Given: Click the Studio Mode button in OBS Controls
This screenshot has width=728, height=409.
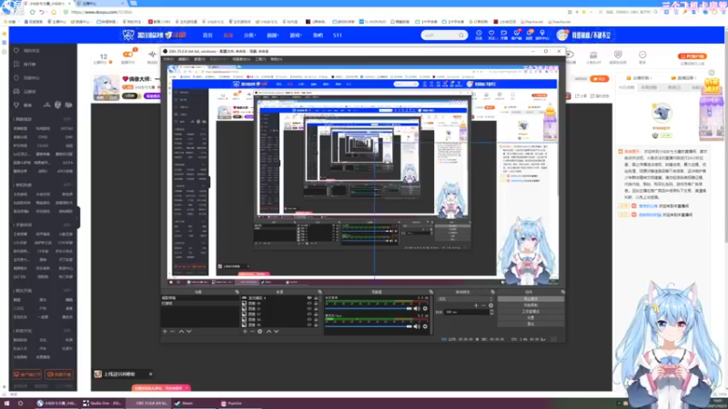Looking at the screenshot, I should point(531,312).
